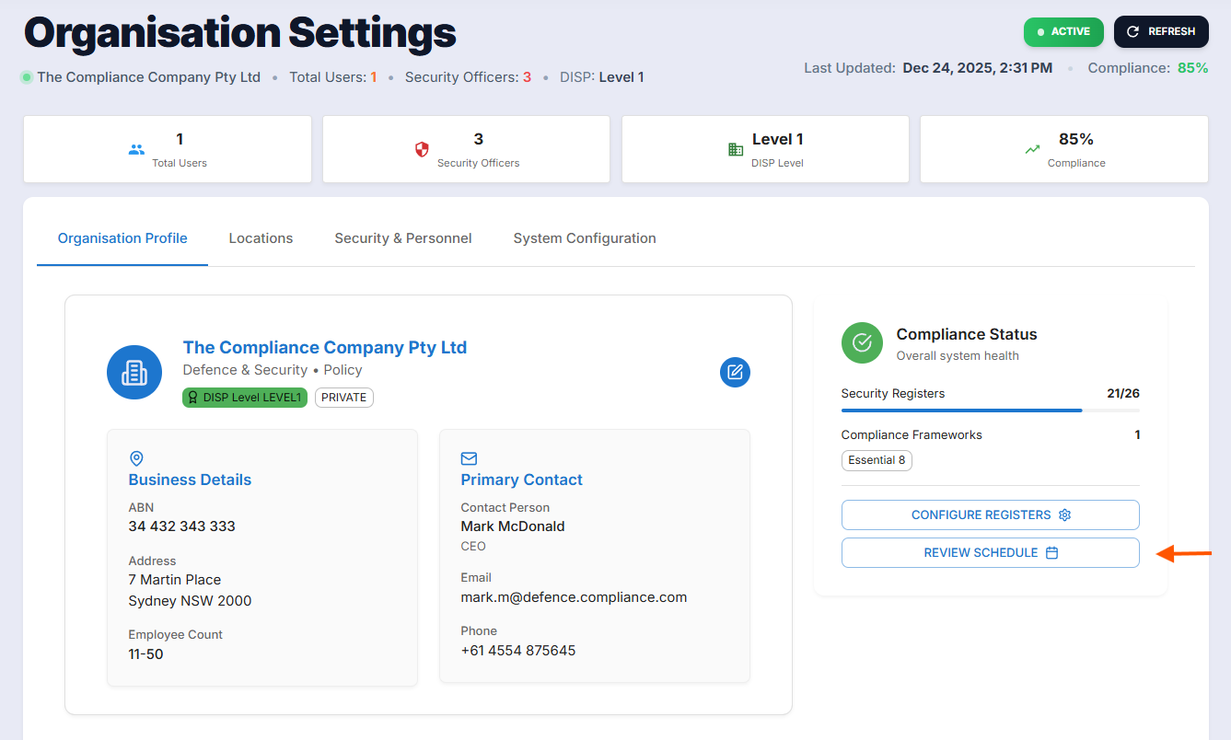This screenshot has width=1231, height=740.
Task: Click the Compliance trending-up arrow icon
Action: pos(1032,149)
